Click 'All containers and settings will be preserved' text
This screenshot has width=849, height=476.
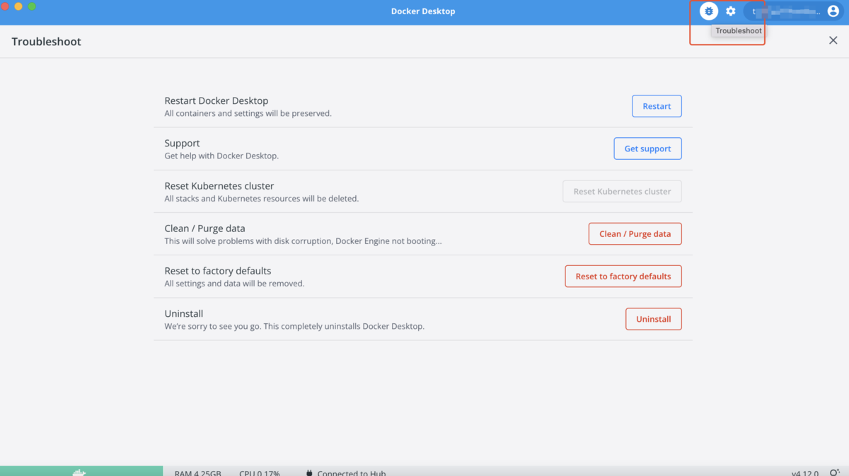point(248,113)
